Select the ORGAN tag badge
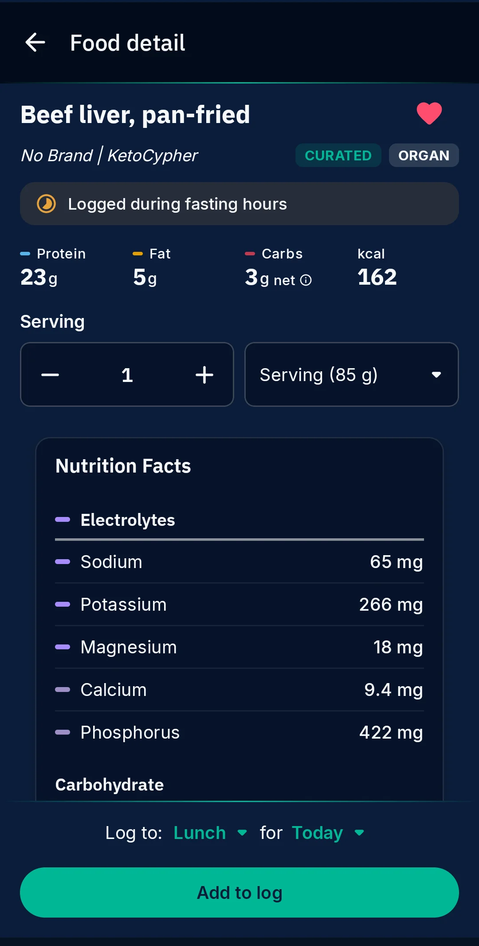Viewport: 479px width, 946px height. click(x=424, y=155)
